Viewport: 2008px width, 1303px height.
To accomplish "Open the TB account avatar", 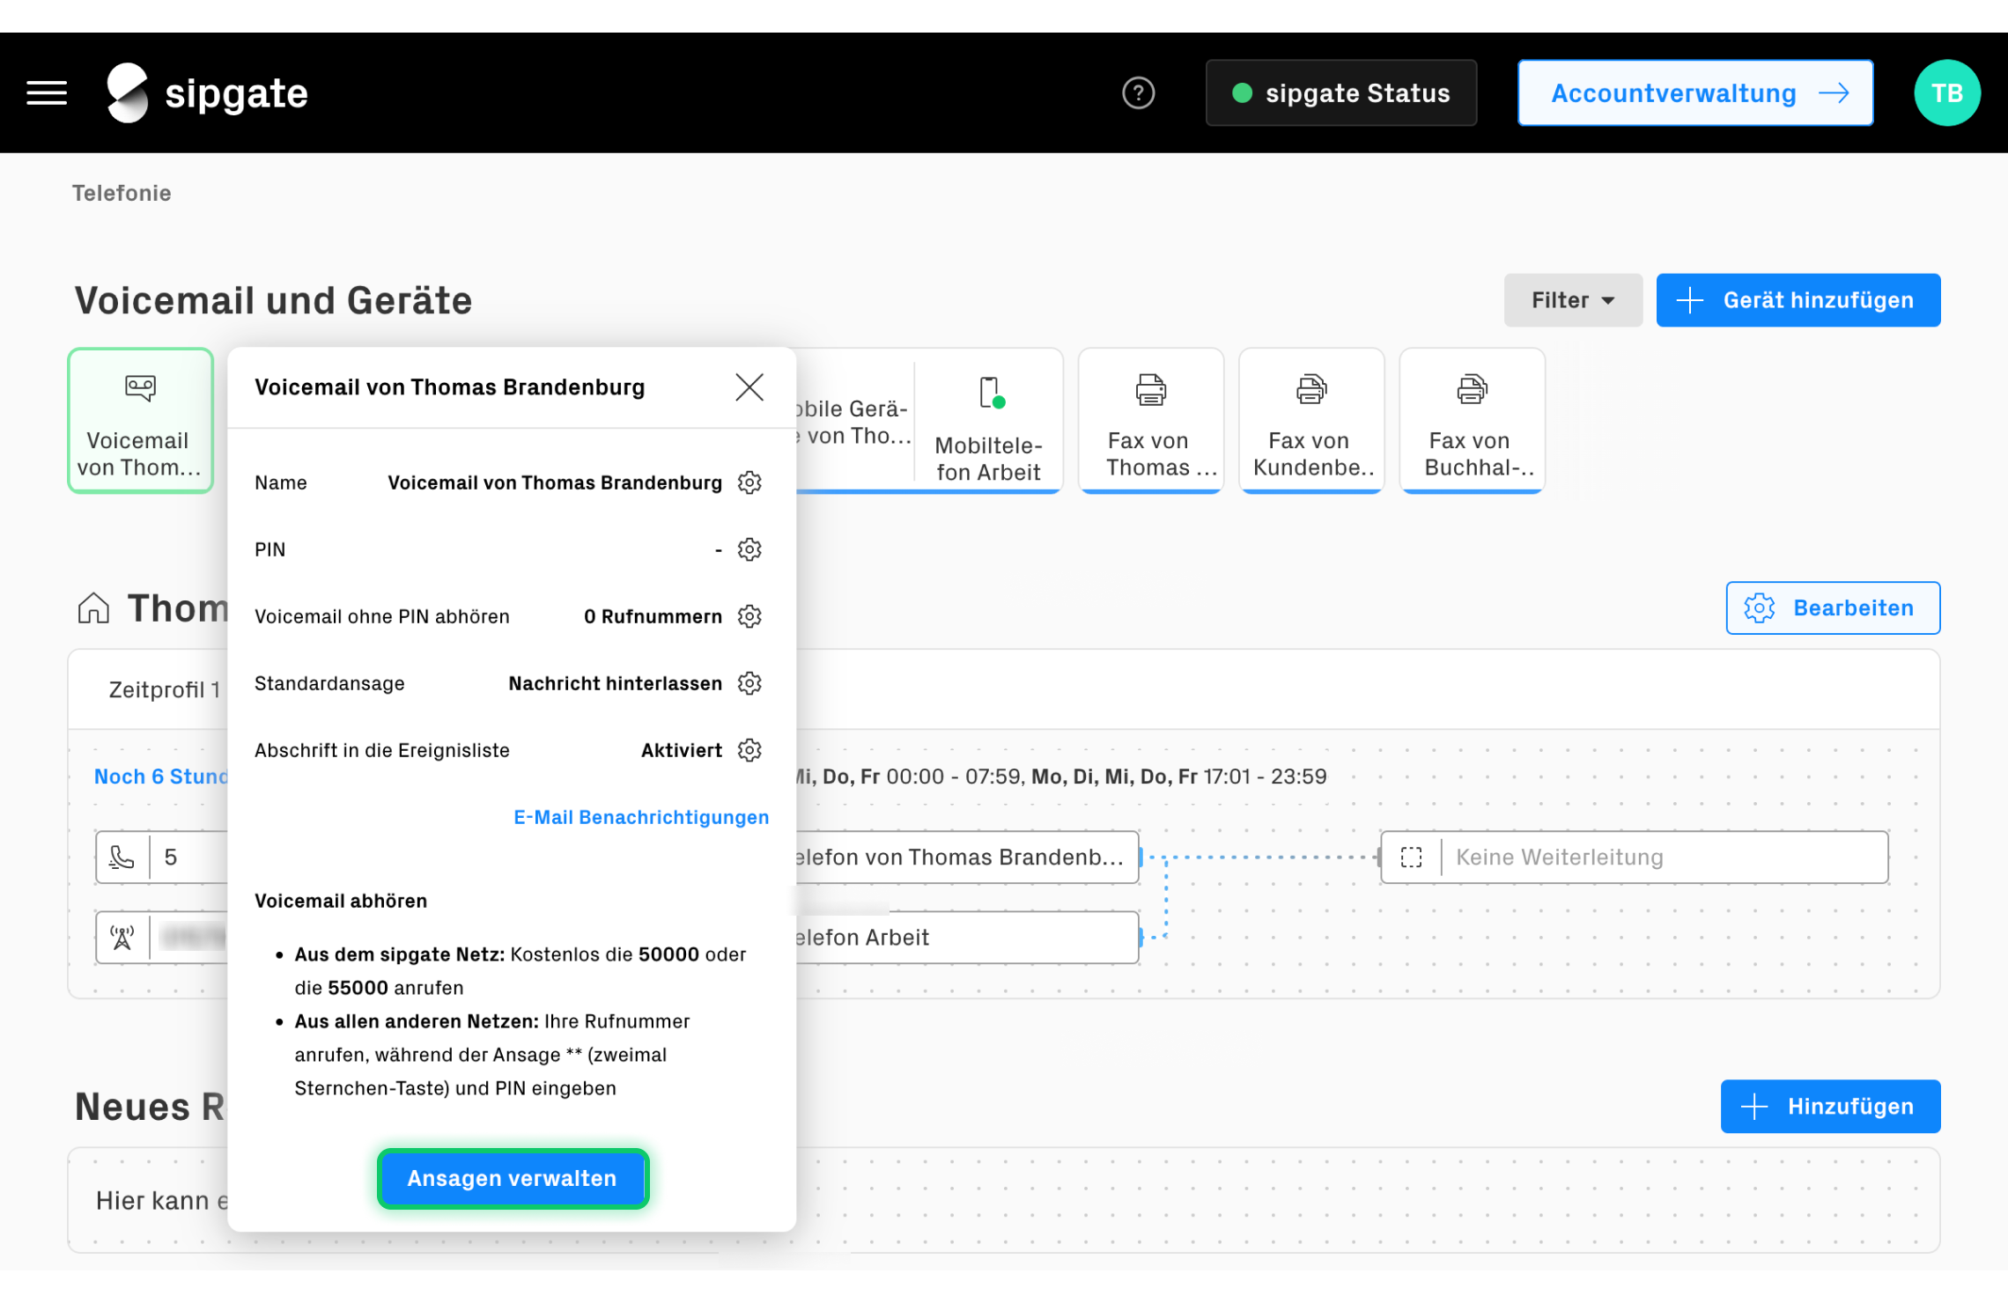I will tap(1946, 92).
